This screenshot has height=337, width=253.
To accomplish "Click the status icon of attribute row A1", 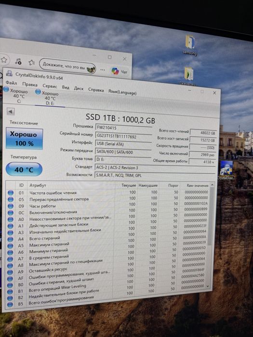I will (x=11, y=226).
